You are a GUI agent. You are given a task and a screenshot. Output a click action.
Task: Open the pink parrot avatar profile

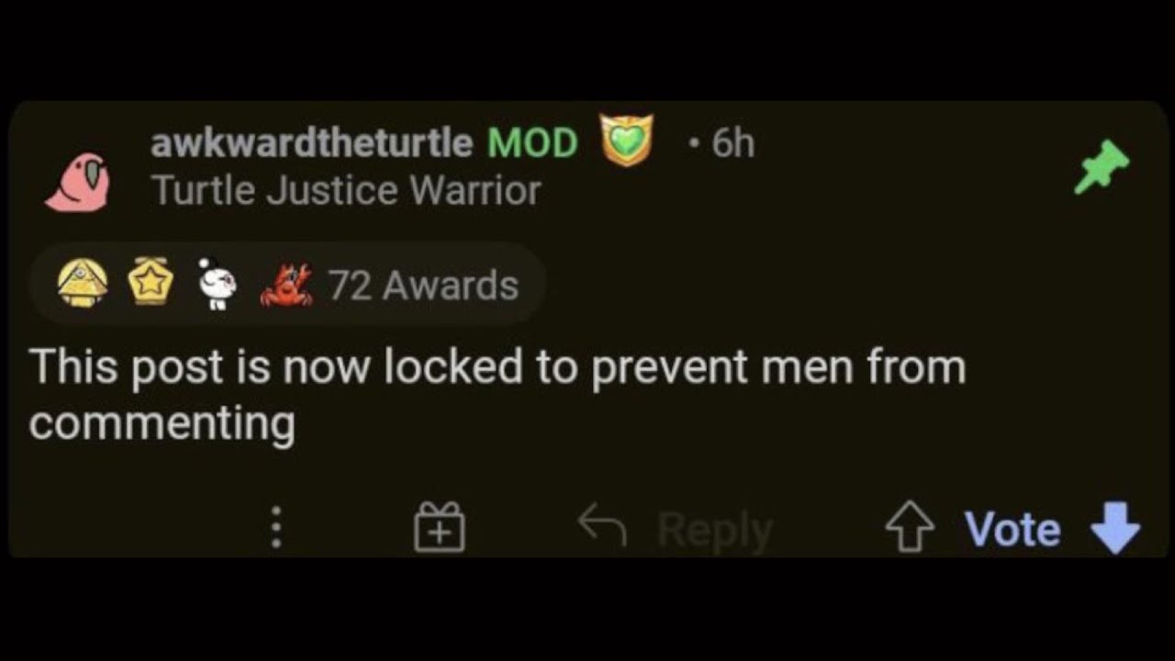[x=78, y=182]
